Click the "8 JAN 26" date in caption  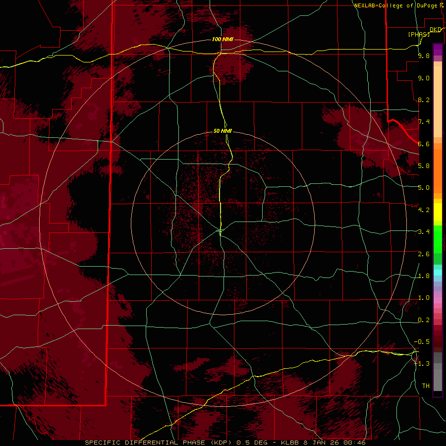pyautogui.click(x=322, y=443)
